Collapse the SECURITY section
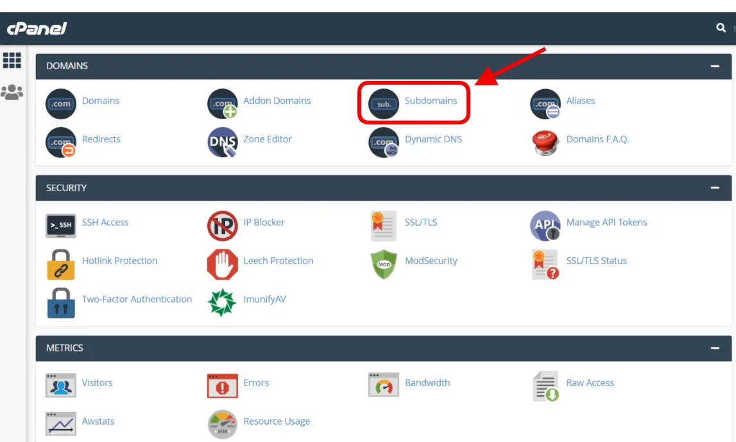Image resolution: width=736 pixels, height=442 pixels. (x=715, y=188)
